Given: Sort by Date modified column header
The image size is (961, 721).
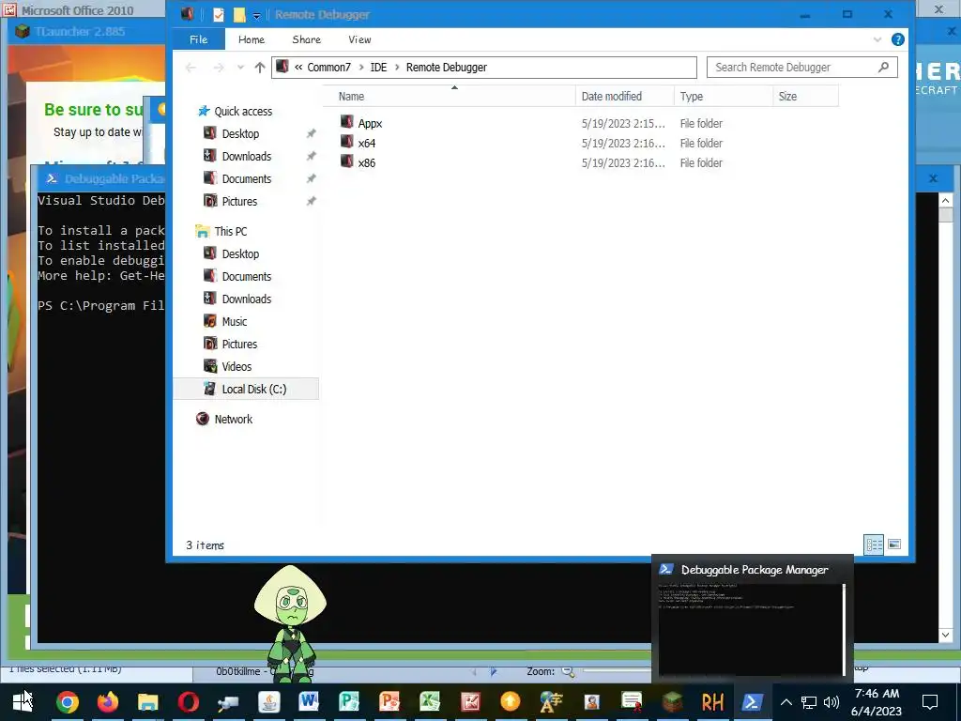Looking at the screenshot, I should pyautogui.click(x=624, y=97).
